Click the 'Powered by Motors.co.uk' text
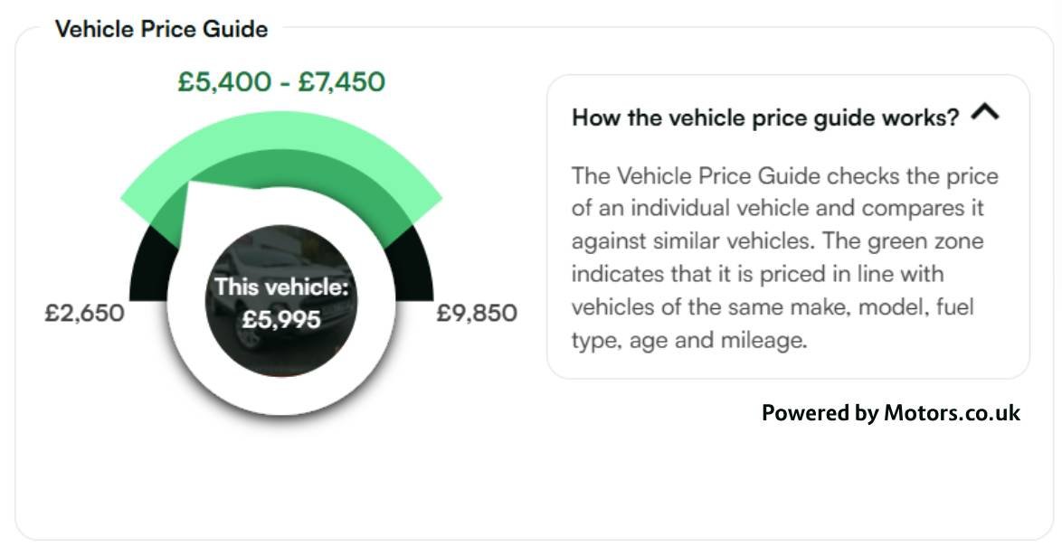Image resolution: width=1062 pixels, height=546 pixels. [x=891, y=413]
